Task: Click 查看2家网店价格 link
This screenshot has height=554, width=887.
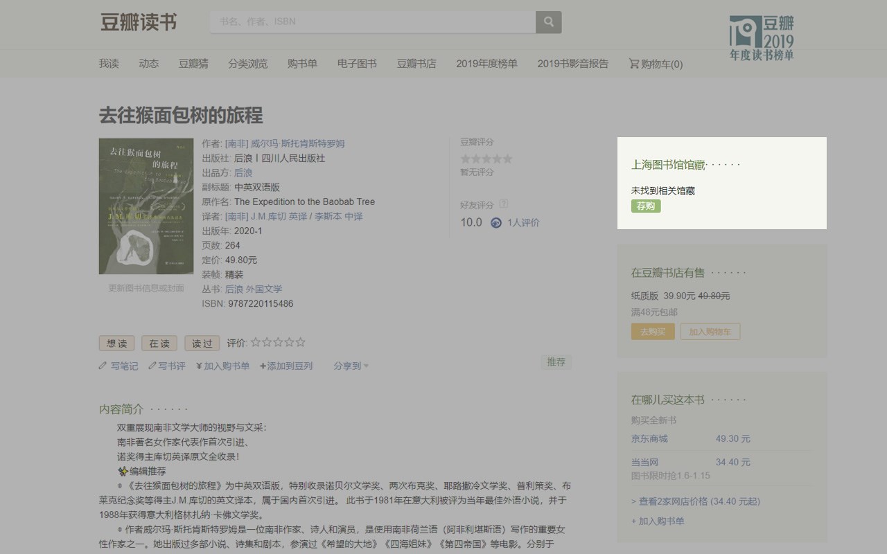Action: tap(696, 501)
